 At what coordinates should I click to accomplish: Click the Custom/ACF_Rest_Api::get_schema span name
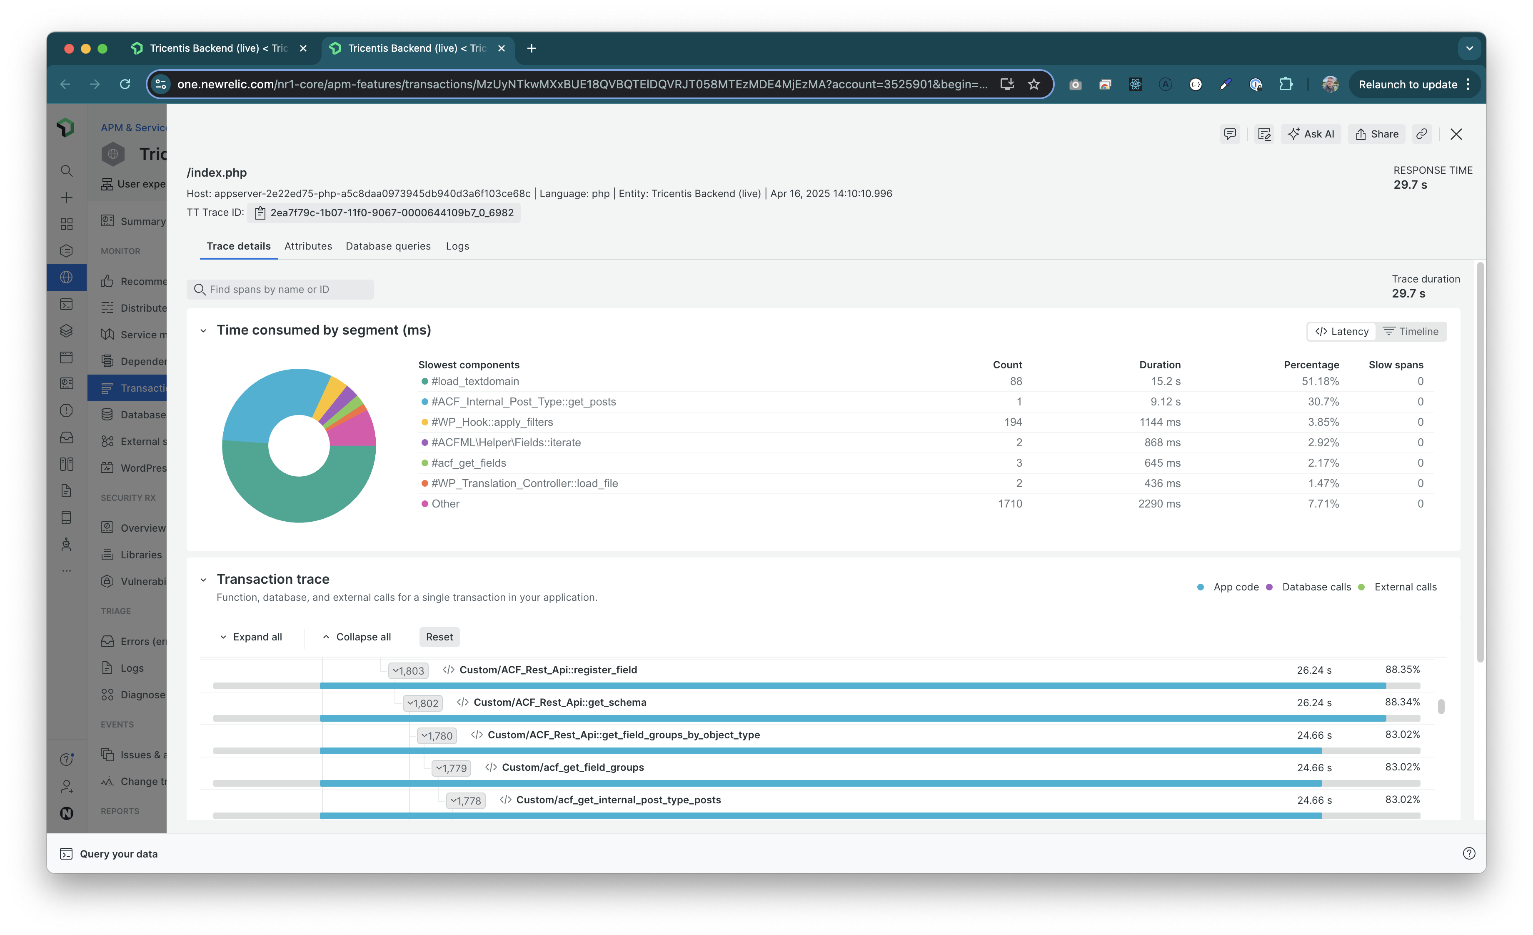pos(560,702)
